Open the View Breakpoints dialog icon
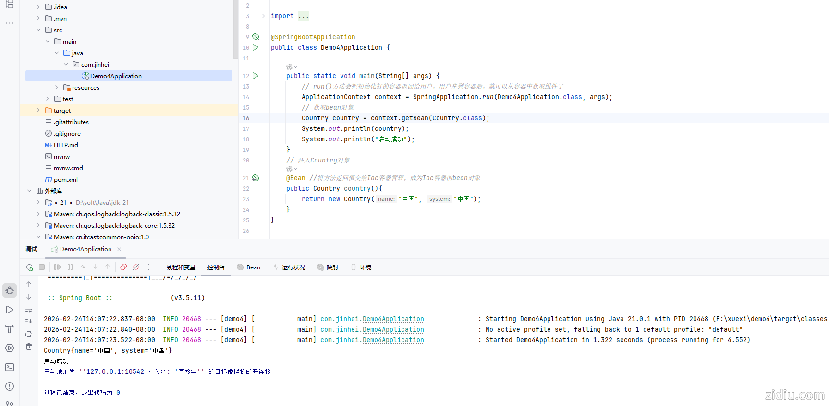The image size is (829, 406). click(x=123, y=267)
